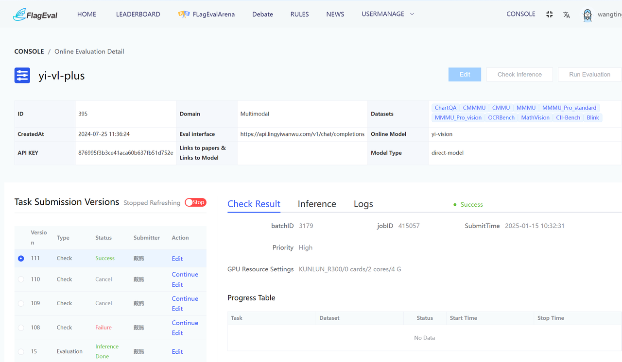The height and width of the screenshot is (362, 622).
Task: Click the blue Edit button at top
Action: point(465,74)
